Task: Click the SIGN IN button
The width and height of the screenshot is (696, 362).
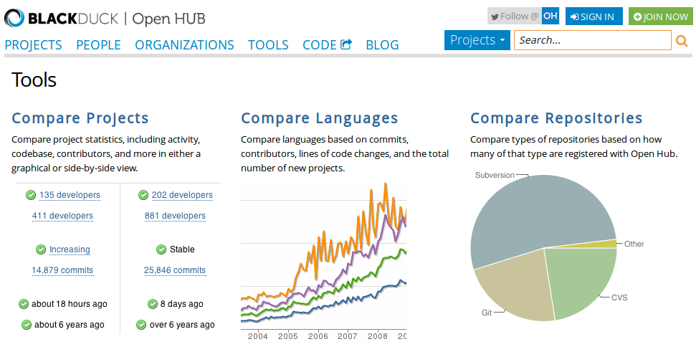Action: (x=594, y=16)
